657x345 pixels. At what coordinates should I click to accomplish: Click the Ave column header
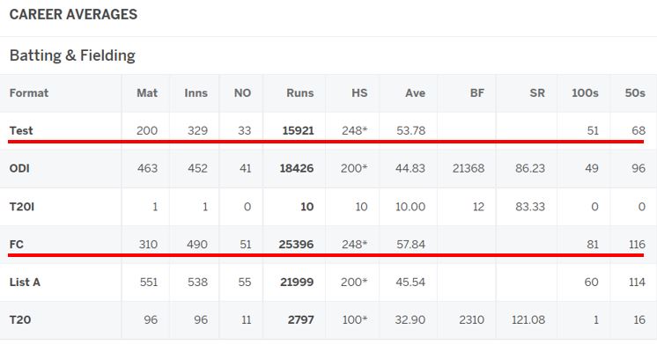click(415, 93)
